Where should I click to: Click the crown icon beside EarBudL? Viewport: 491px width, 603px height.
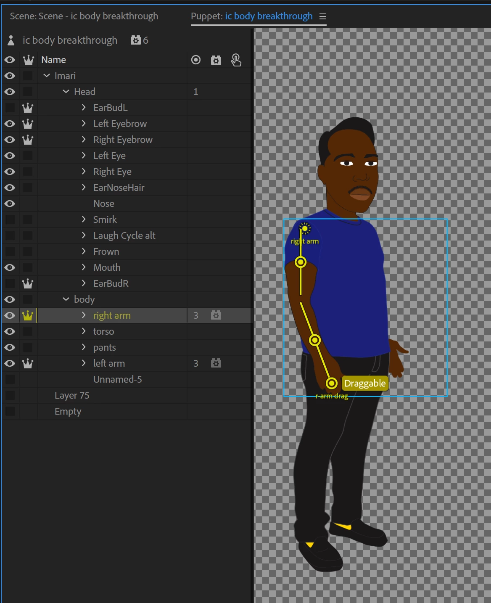pos(28,108)
